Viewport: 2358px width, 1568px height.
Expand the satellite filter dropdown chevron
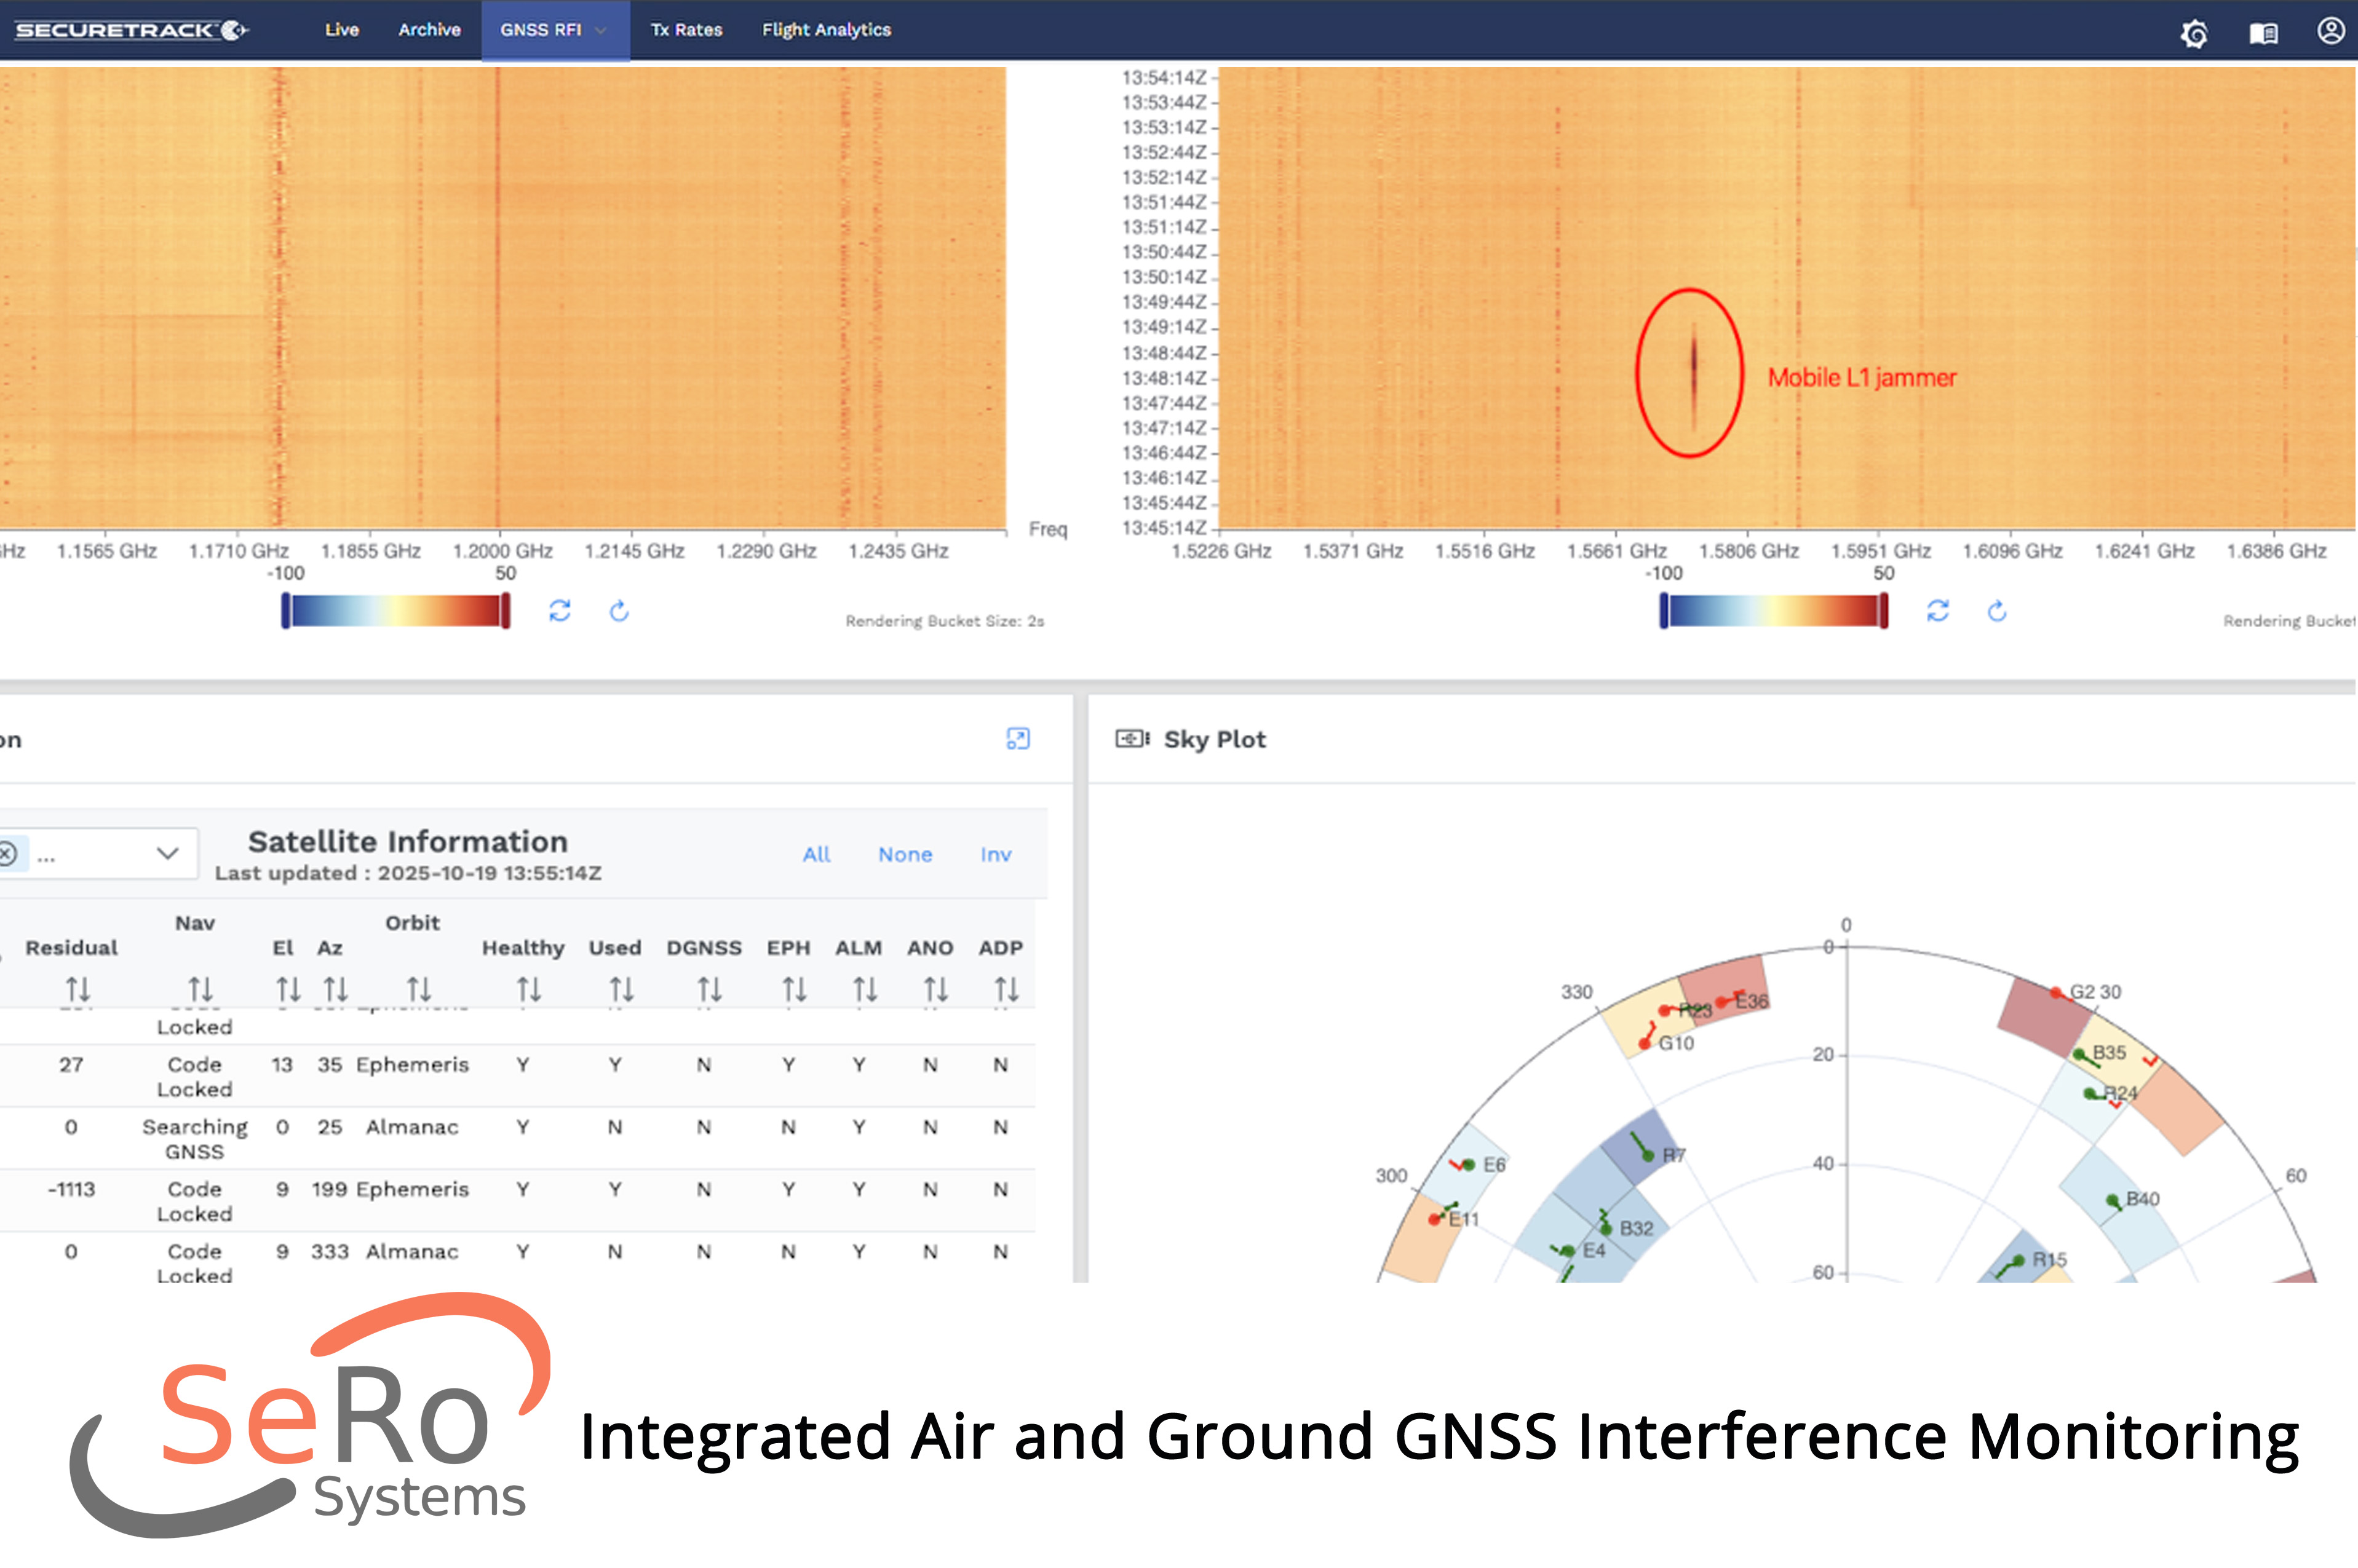point(167,853)
